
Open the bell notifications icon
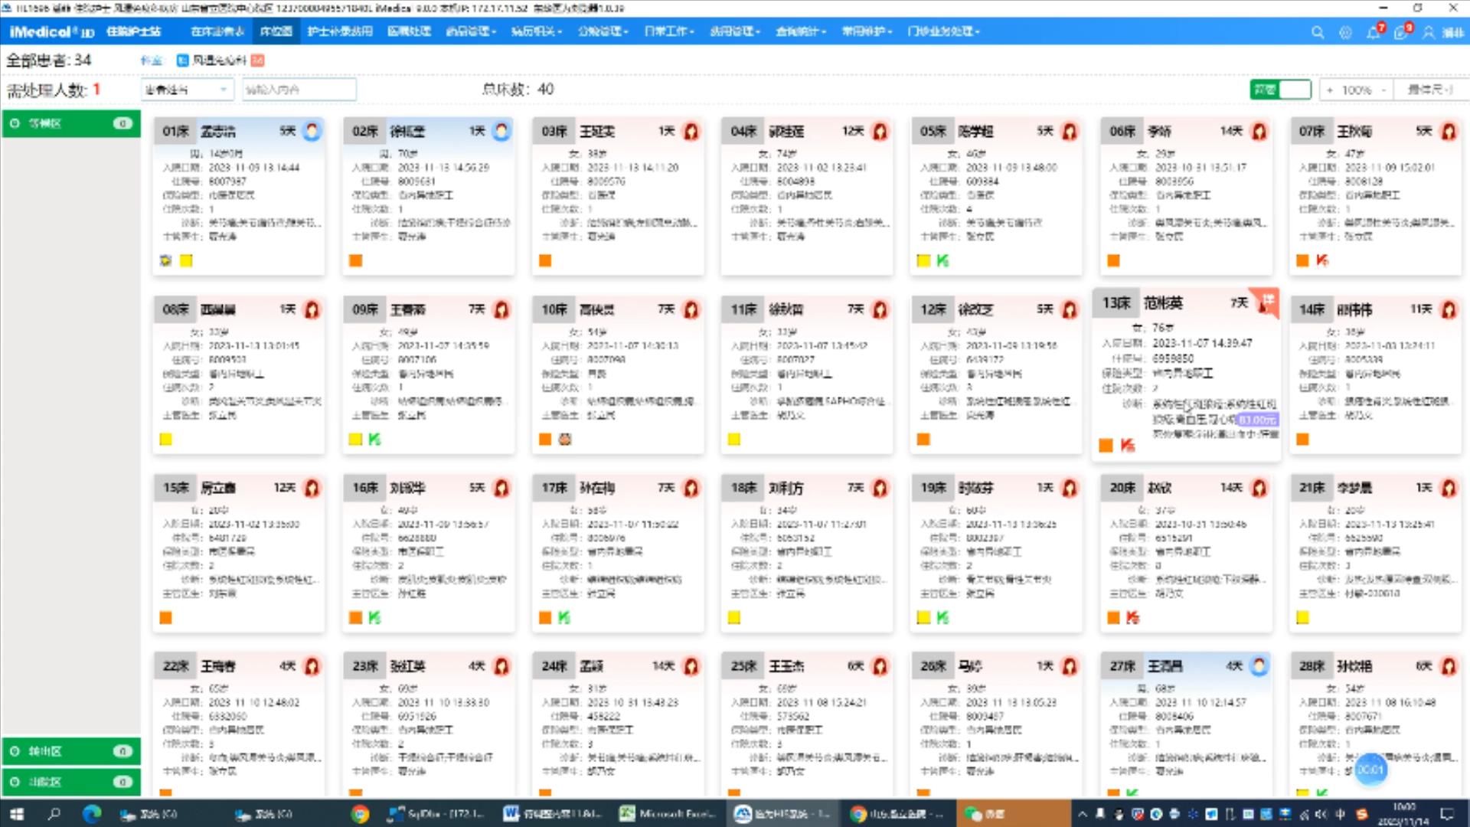click(1374, 32)
